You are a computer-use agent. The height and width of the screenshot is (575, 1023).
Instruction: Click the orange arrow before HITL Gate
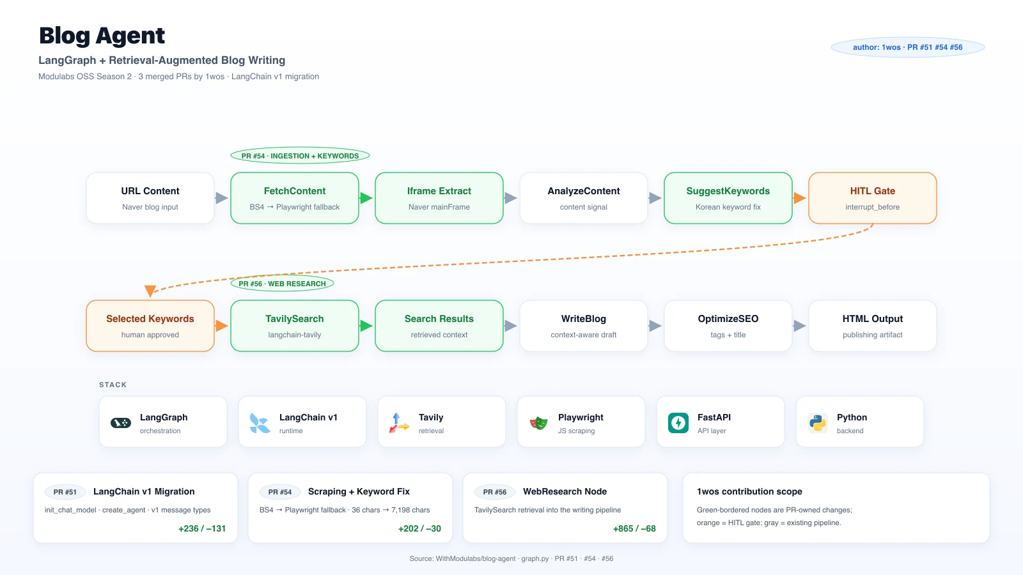pyautogui.click(x=799, y=198)
